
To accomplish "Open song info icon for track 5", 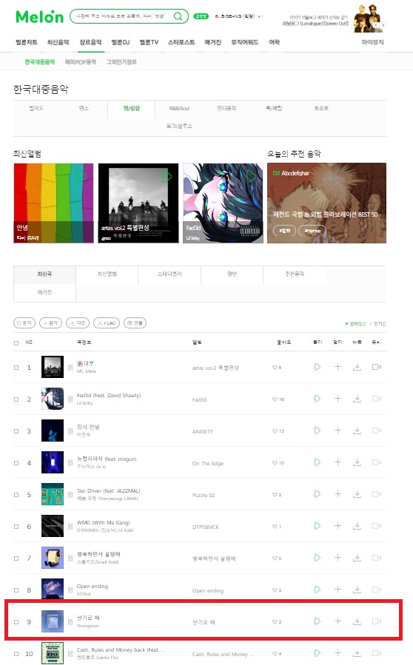I will pos(70,494).
